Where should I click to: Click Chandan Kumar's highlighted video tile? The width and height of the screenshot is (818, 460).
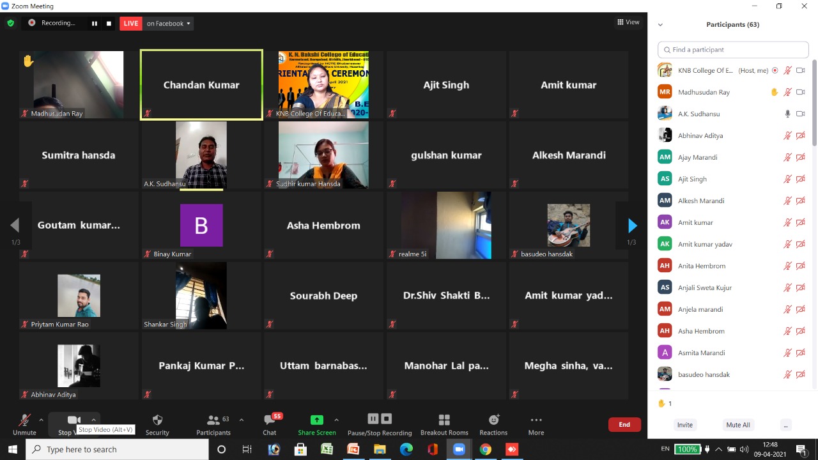pyautogui.click(x=201, y=85)
